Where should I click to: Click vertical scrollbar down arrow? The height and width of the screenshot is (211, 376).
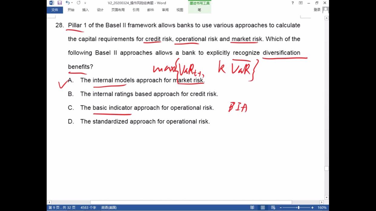326,197
